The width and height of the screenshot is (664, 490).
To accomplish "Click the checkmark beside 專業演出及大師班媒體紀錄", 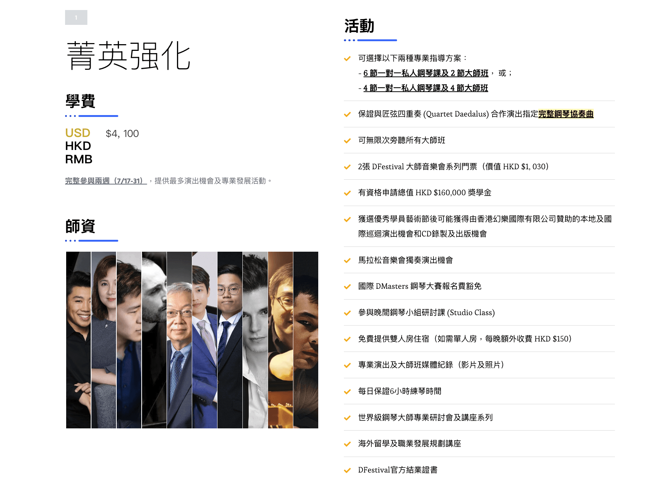I will tap(347, 365).
